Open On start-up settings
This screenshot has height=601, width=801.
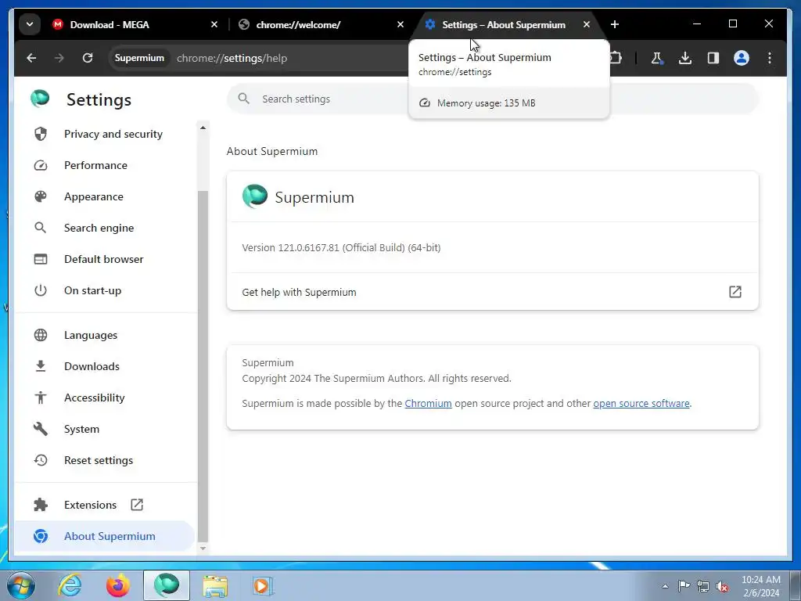[105, 291]
